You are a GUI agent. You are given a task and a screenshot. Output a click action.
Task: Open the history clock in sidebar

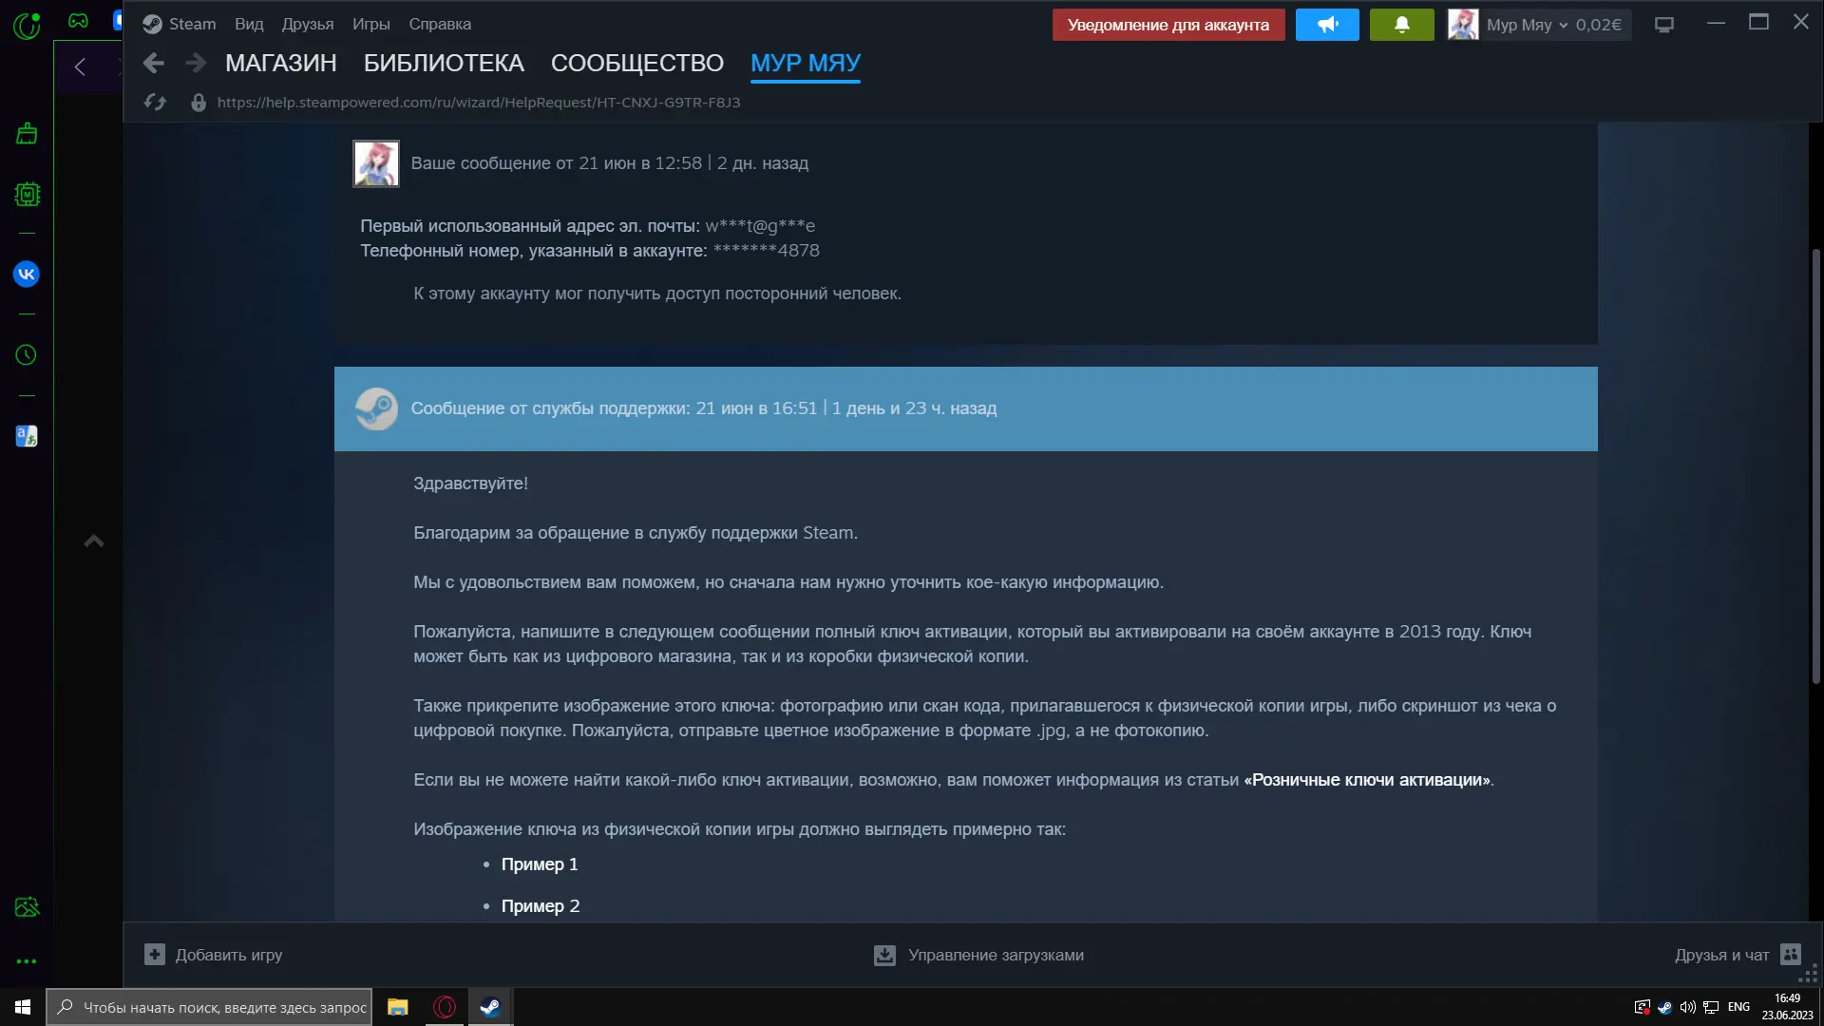pyautogui.click(x=27, y=354)
